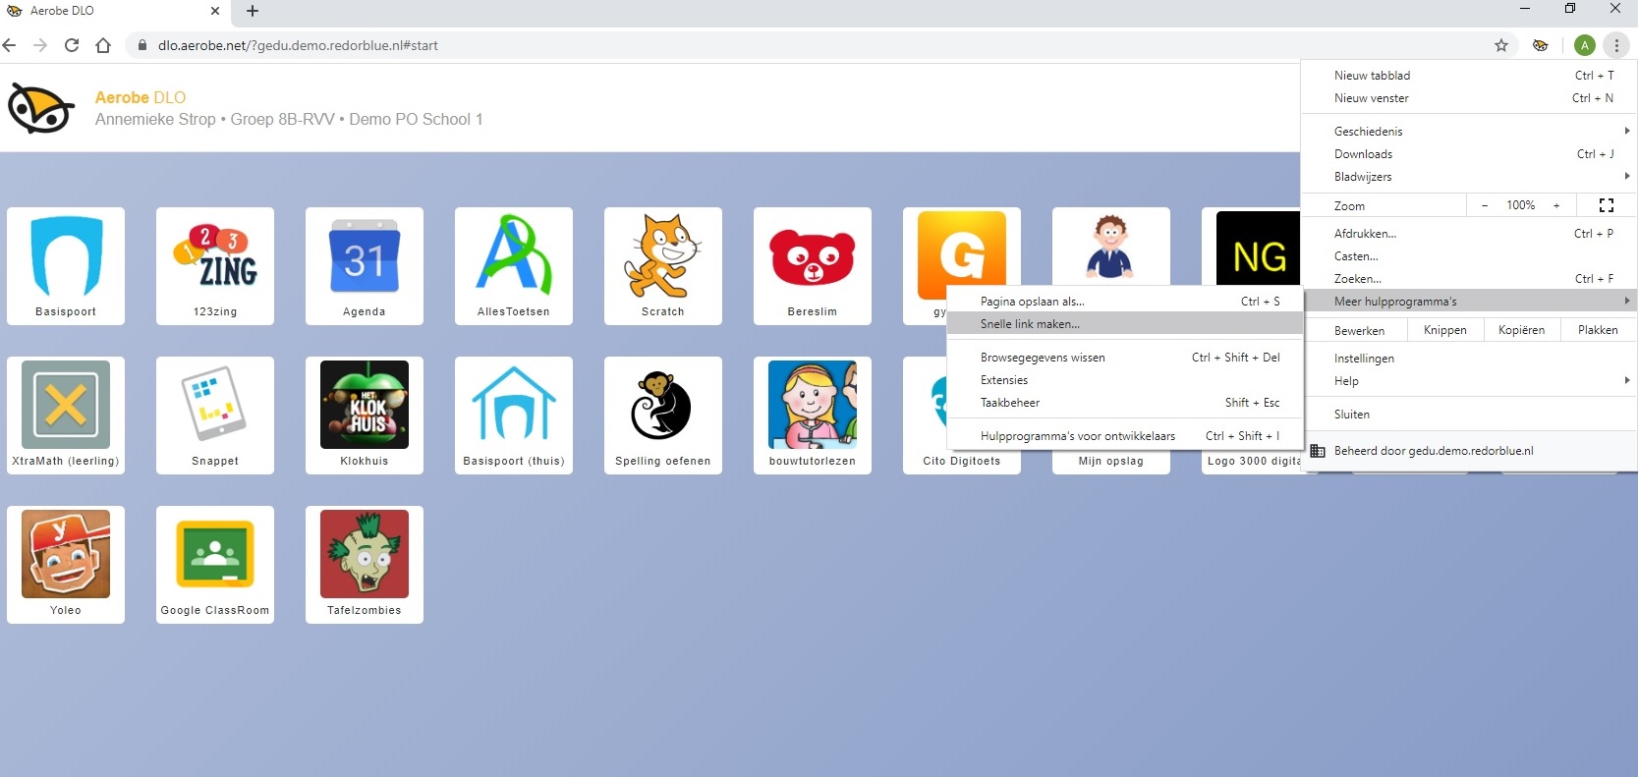The width and height of the screenshot is (1638, 777).
Task: Open the Klokhuis apple tile
Action: pyautogui.click(x=365, y=415)
